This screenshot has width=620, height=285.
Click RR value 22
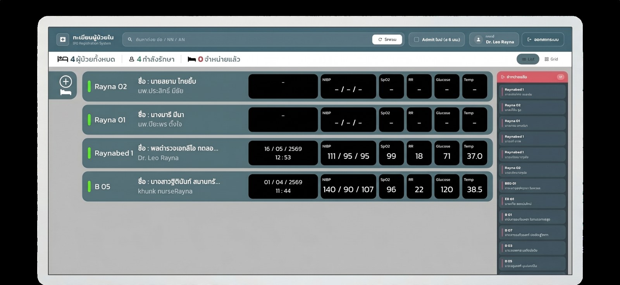419,189
